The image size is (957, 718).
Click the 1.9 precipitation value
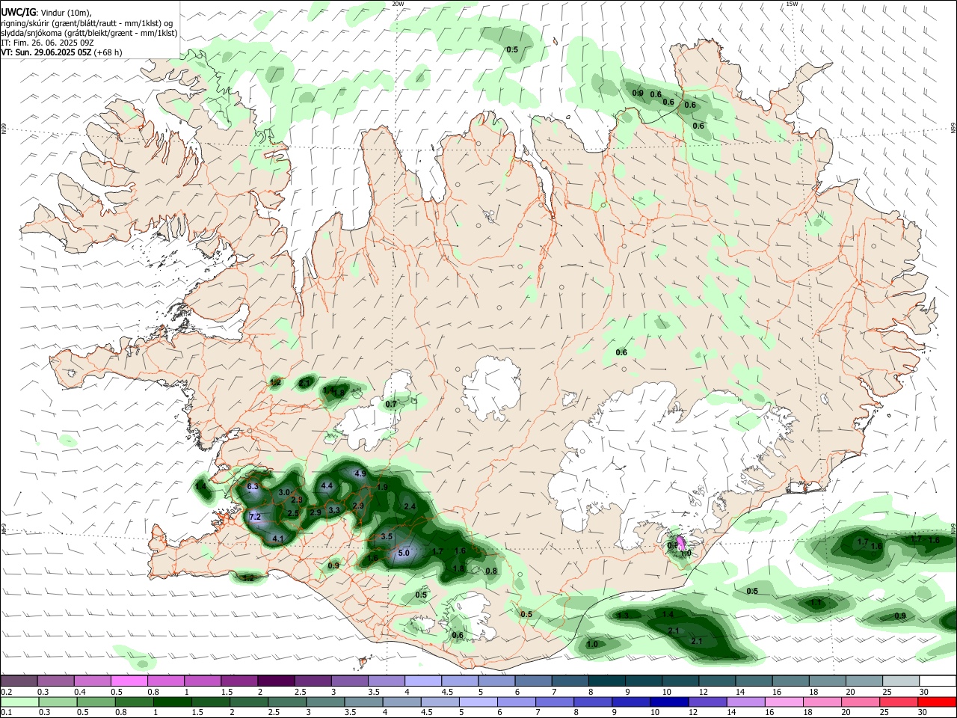[382, 487]
